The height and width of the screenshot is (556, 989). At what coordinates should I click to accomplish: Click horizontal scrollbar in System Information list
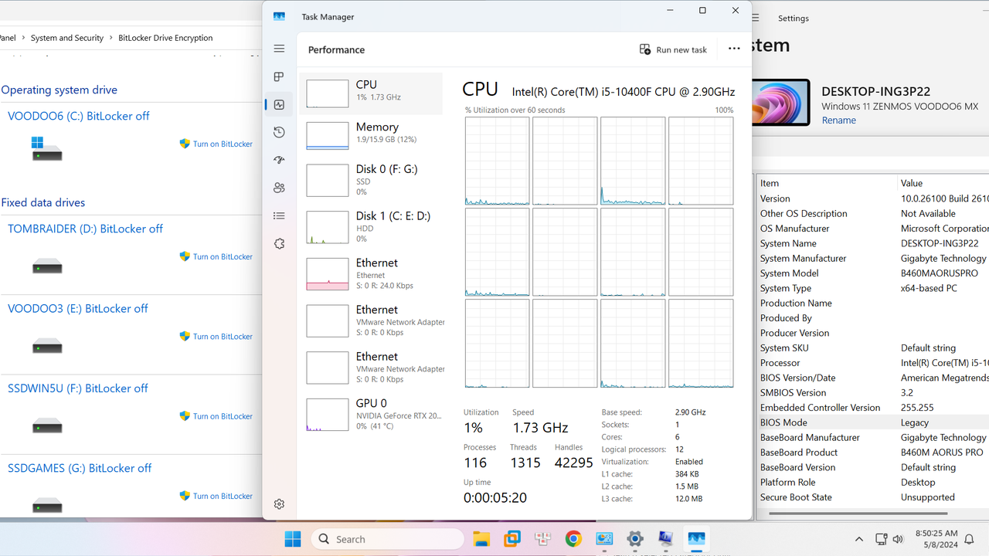point(858,513)
